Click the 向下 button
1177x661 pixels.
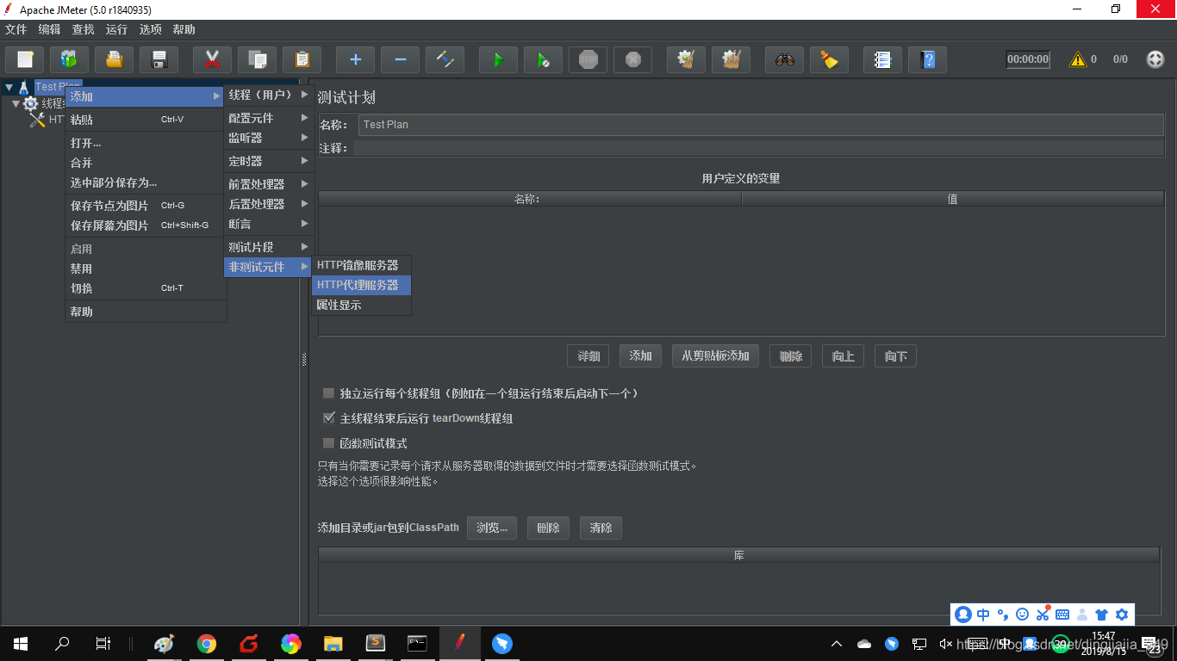(x=895, y=356)
